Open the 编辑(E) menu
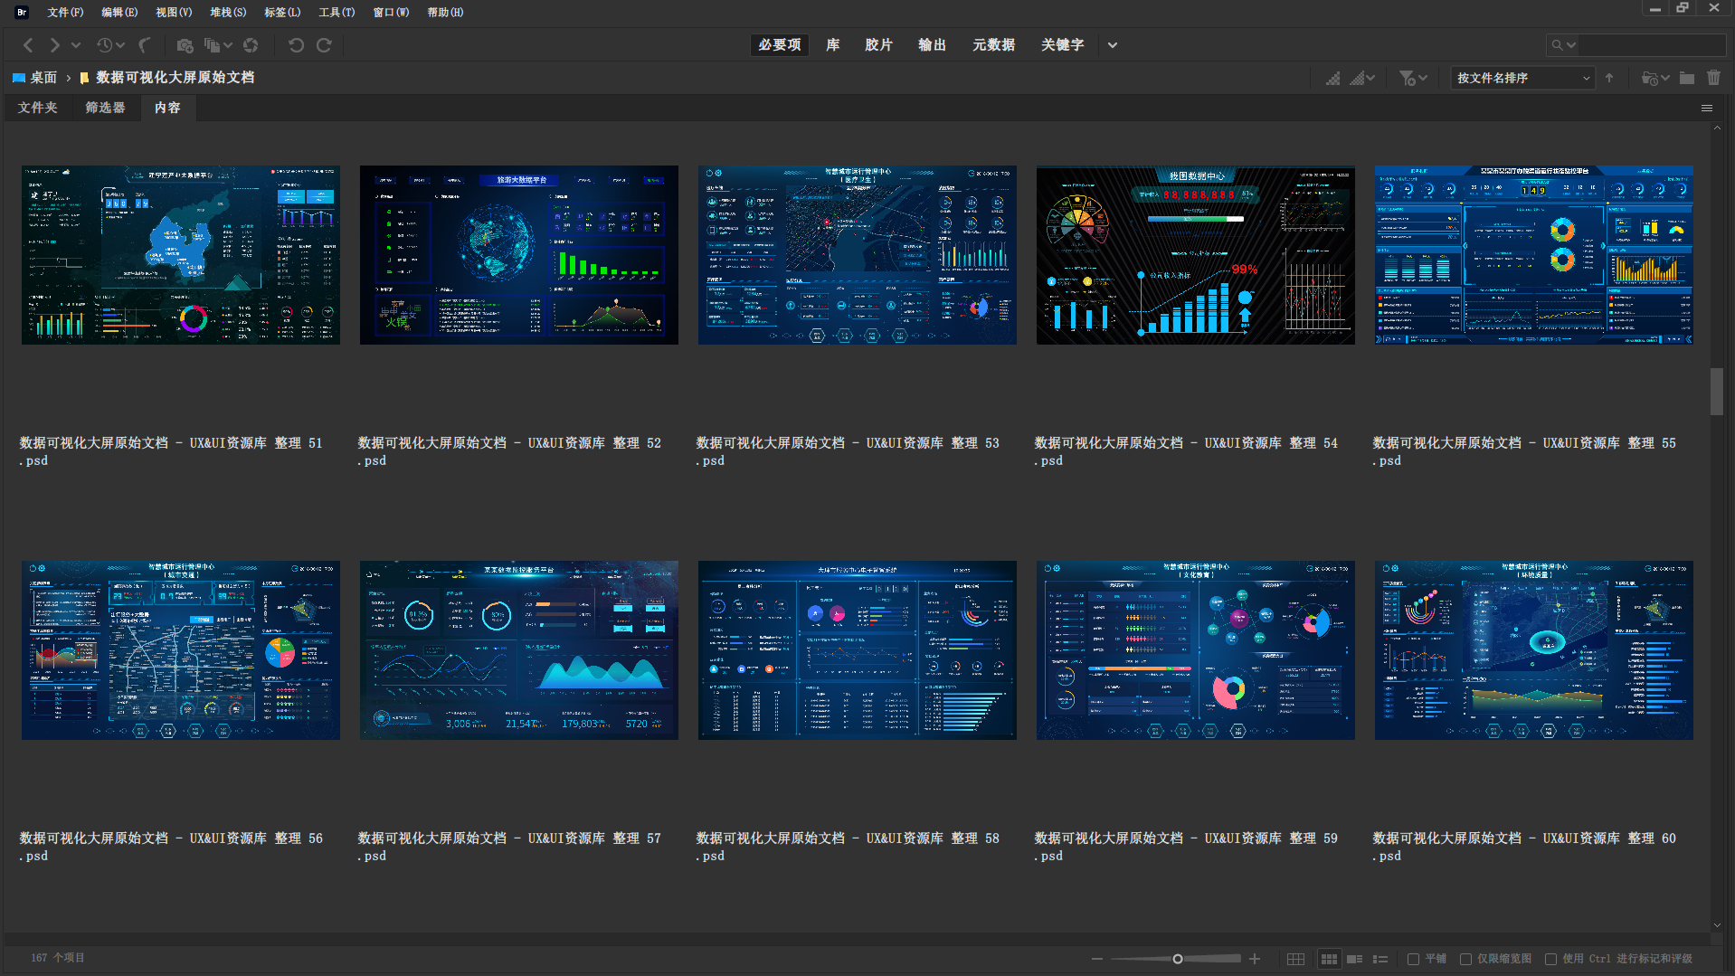The height and width of the screenshot is (976, 1735). click(x=119, y=13)
